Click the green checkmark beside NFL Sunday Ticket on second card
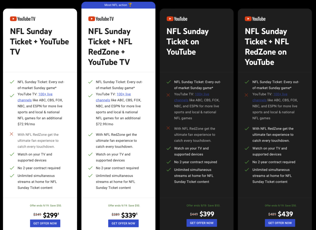The height and width of the screenshot is (230, 316). coord(90,82)
